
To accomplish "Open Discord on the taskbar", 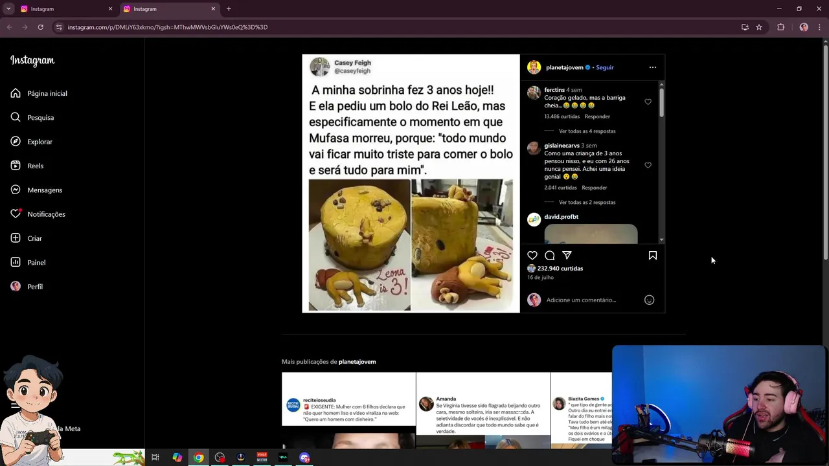I will 304,458.
